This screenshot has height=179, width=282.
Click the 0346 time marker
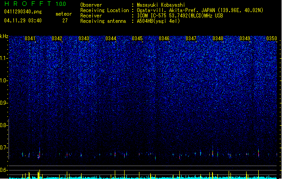tap(164, 38)
